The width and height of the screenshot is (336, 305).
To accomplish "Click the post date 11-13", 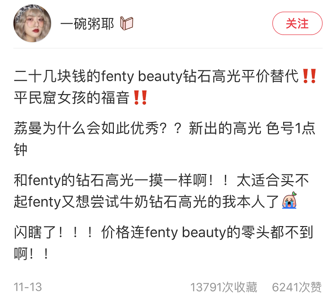I will coord(28,287).
